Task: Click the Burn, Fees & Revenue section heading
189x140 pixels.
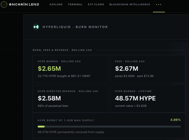Action: tap(62, 50)
